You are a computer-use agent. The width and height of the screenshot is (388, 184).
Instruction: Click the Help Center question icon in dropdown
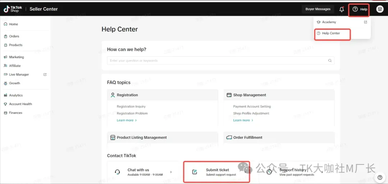[319, 33]
